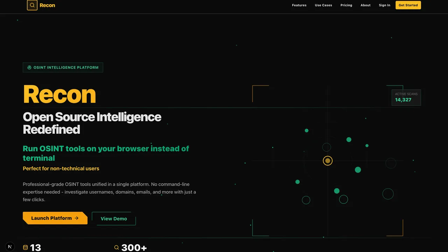
Task: Open the Features nav item
Action: [299, 5]
